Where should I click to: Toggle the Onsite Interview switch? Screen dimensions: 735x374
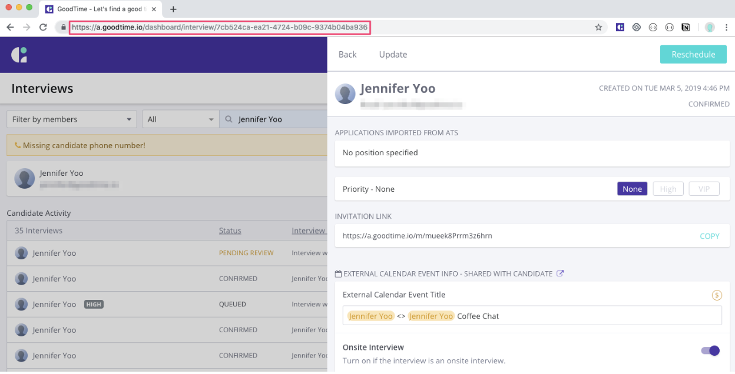(710, 350)
